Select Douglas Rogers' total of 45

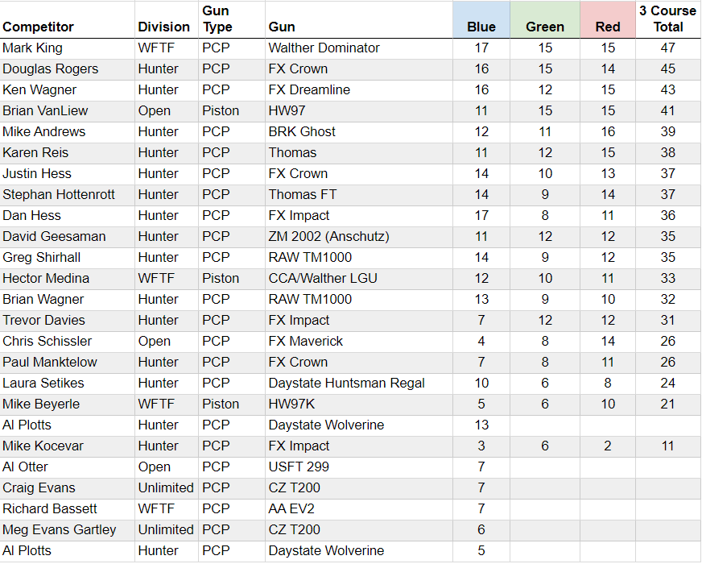pyautogui.click(x=667, y=69)
